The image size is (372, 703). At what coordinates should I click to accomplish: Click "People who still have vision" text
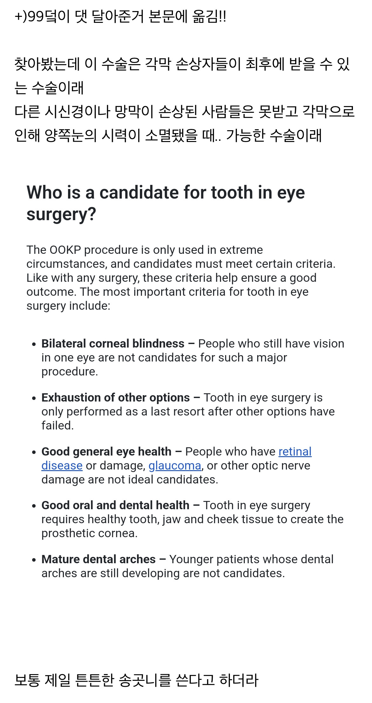[271, 344]
